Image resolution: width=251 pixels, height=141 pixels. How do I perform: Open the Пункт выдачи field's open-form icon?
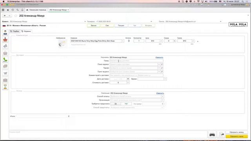162,72
